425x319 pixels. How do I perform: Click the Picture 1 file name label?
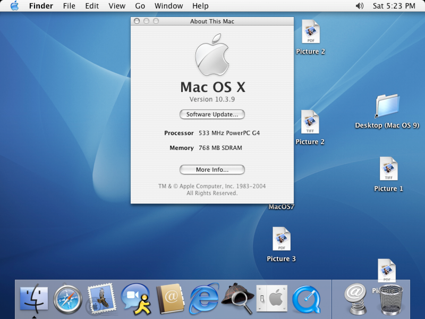[x=388, y=189]
